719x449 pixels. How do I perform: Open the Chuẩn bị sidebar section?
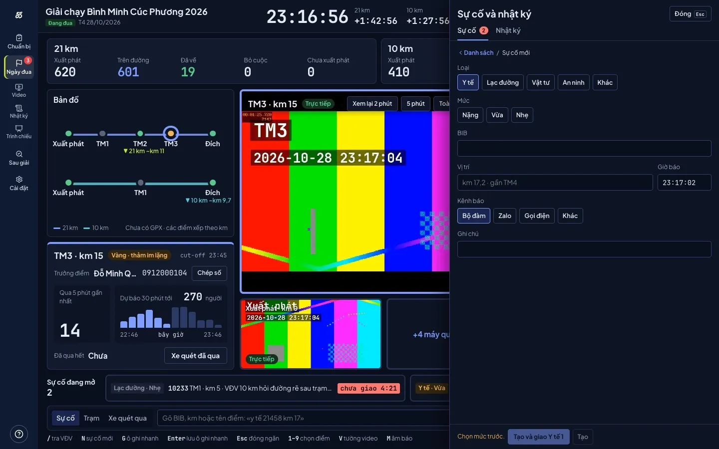click(19, 42)
